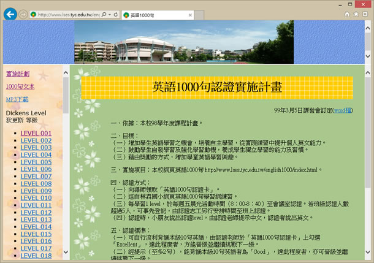Image resolution: width=374 pixels, height=263 pixels.
Task: Open LEVEL 013 link
Action: pos(36,219)
